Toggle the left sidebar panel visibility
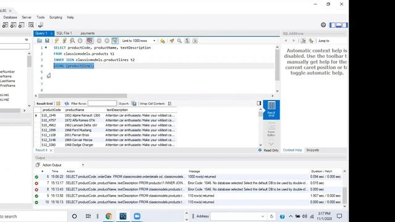395x222 pixels. coord(333,25)
